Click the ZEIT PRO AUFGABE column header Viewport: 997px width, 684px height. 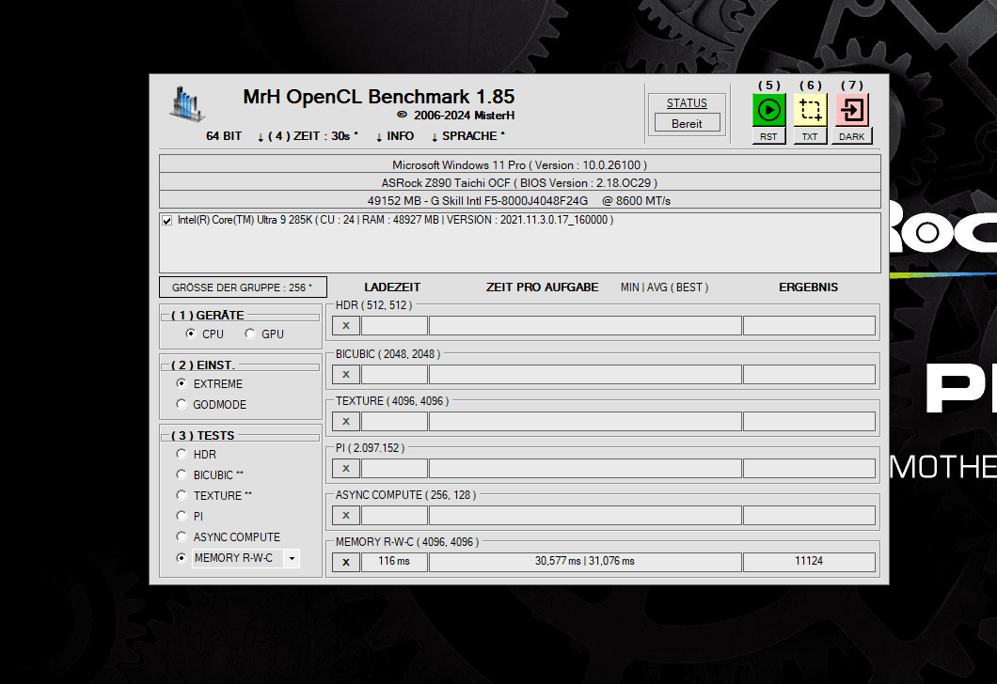pyautogui.click(x=543, y=288)
